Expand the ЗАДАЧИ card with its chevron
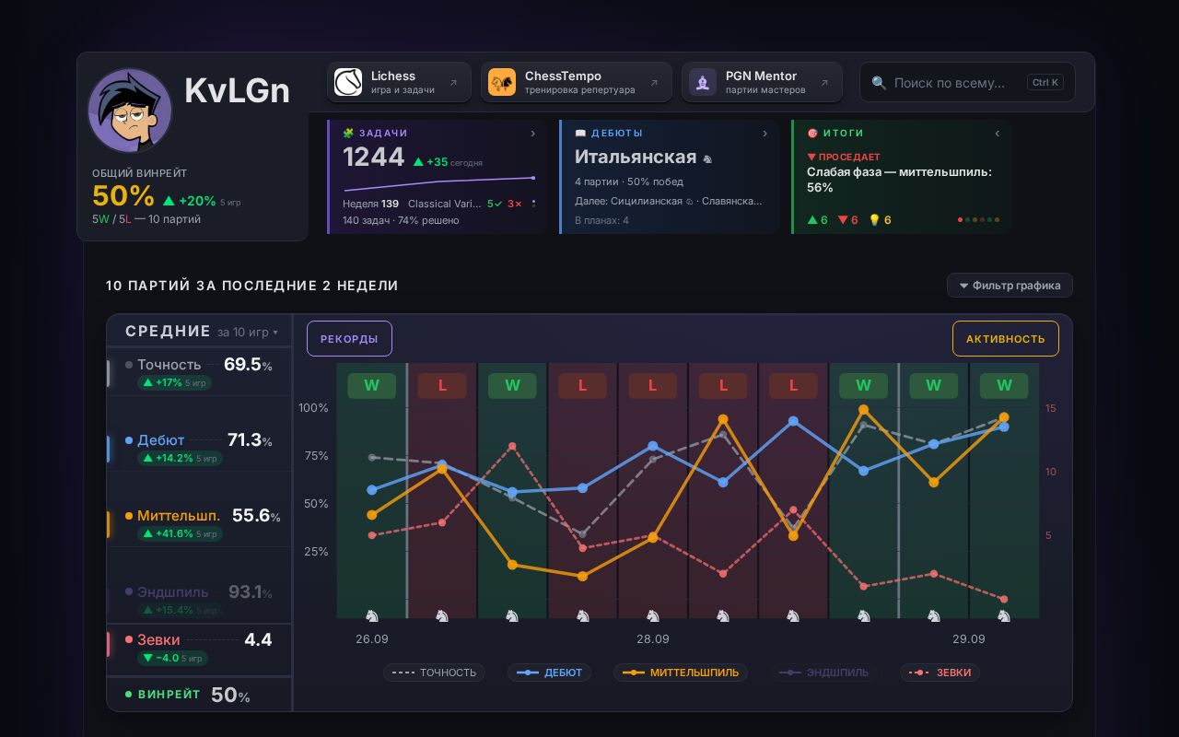The height and width of the screenshot is (737, 1179). [x=533, y=134]
